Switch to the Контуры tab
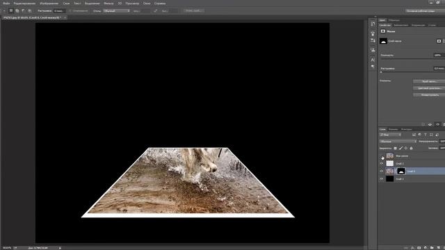 click(x=406, y=129)
